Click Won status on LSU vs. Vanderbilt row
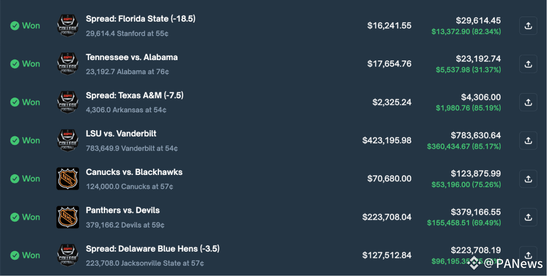The height and width of the screenshot is (276, 547). pyautogui.click(x=25, y=141)
